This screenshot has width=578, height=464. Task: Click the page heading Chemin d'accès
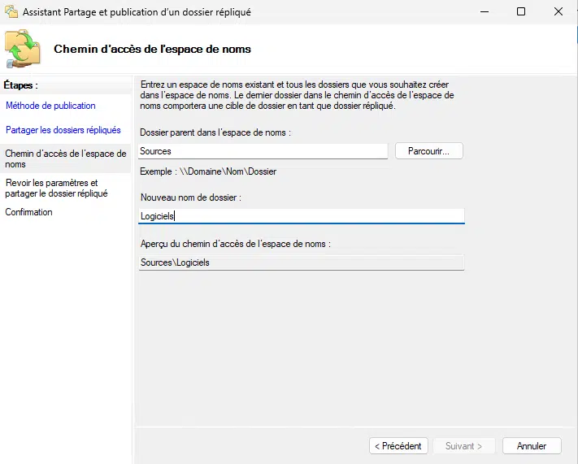point(152,49)
